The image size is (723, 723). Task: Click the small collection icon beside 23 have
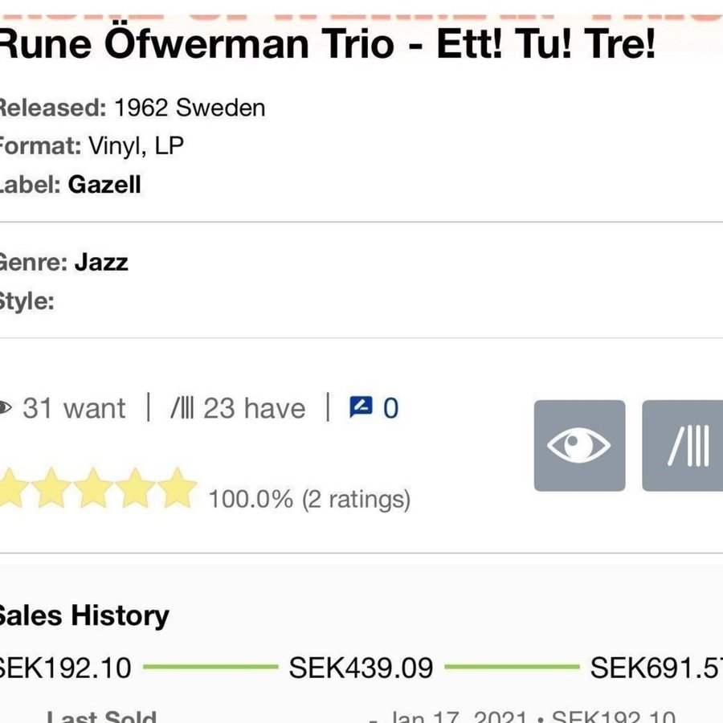[182, 408]
